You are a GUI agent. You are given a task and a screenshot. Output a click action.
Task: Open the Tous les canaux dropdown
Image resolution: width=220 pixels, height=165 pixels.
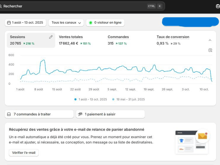click(x=66, y=23)
